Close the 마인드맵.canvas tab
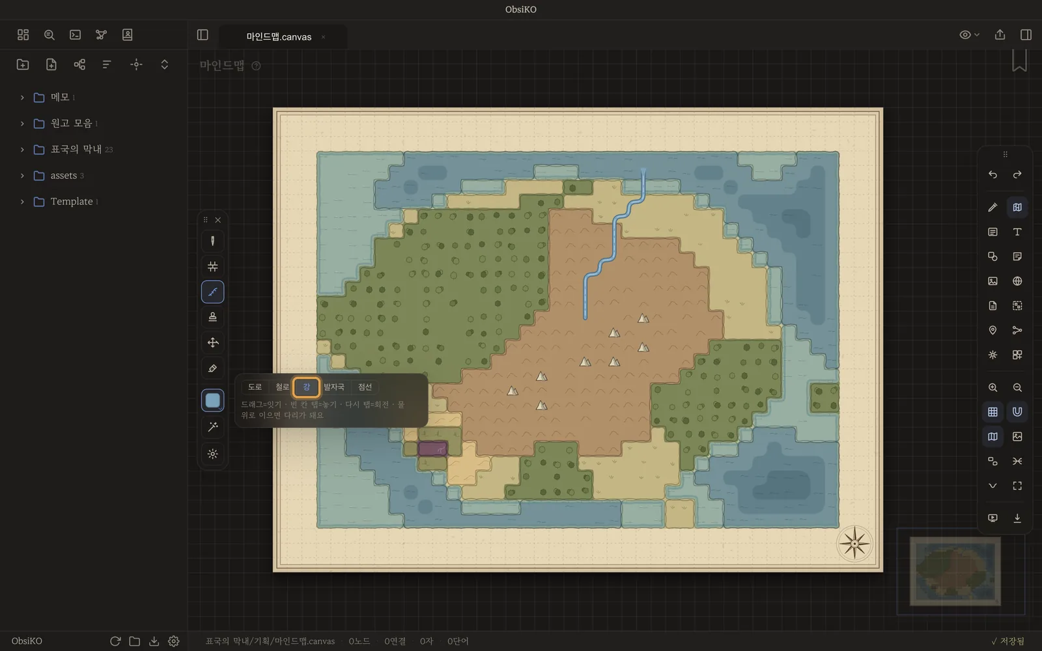Image resolution: width=1042 pixels, height=651 pixels. coord(323,37)
